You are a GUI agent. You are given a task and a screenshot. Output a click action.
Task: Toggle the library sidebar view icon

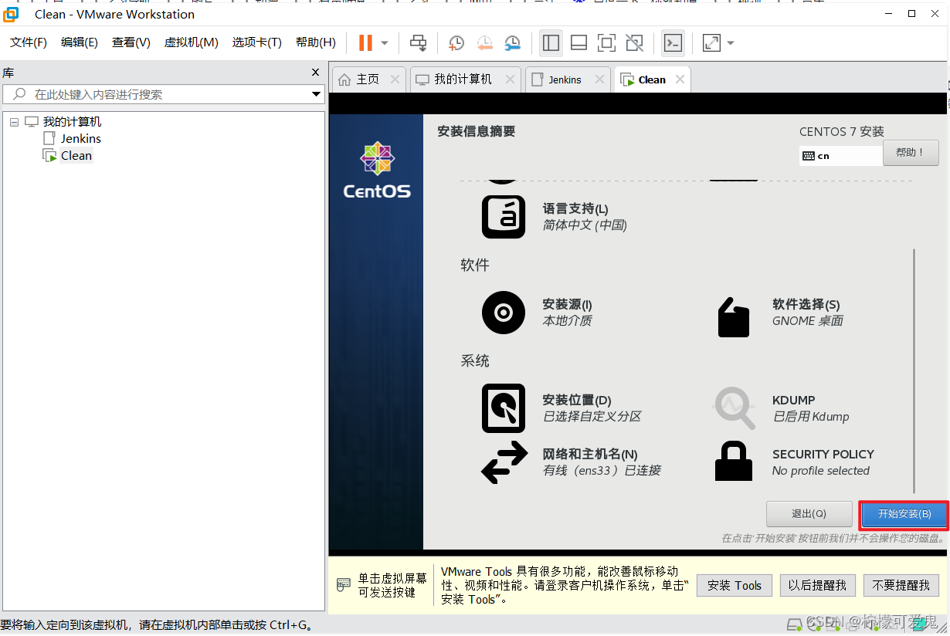(551, 42)
